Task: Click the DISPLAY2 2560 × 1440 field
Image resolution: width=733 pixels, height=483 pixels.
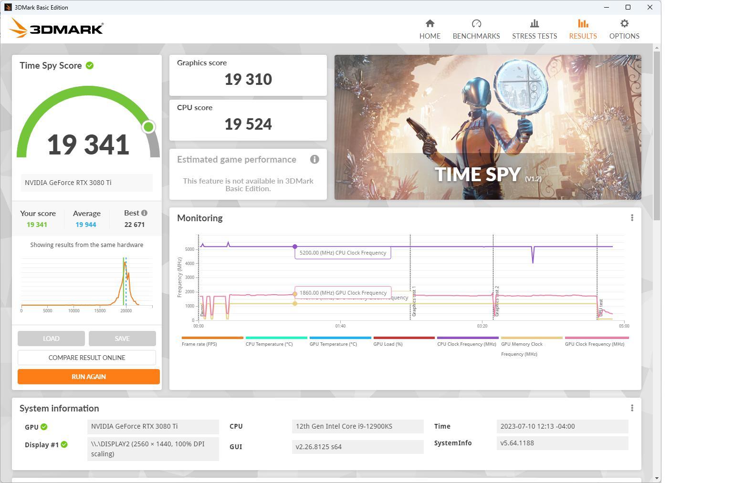Action: click(x=153, y=449)
